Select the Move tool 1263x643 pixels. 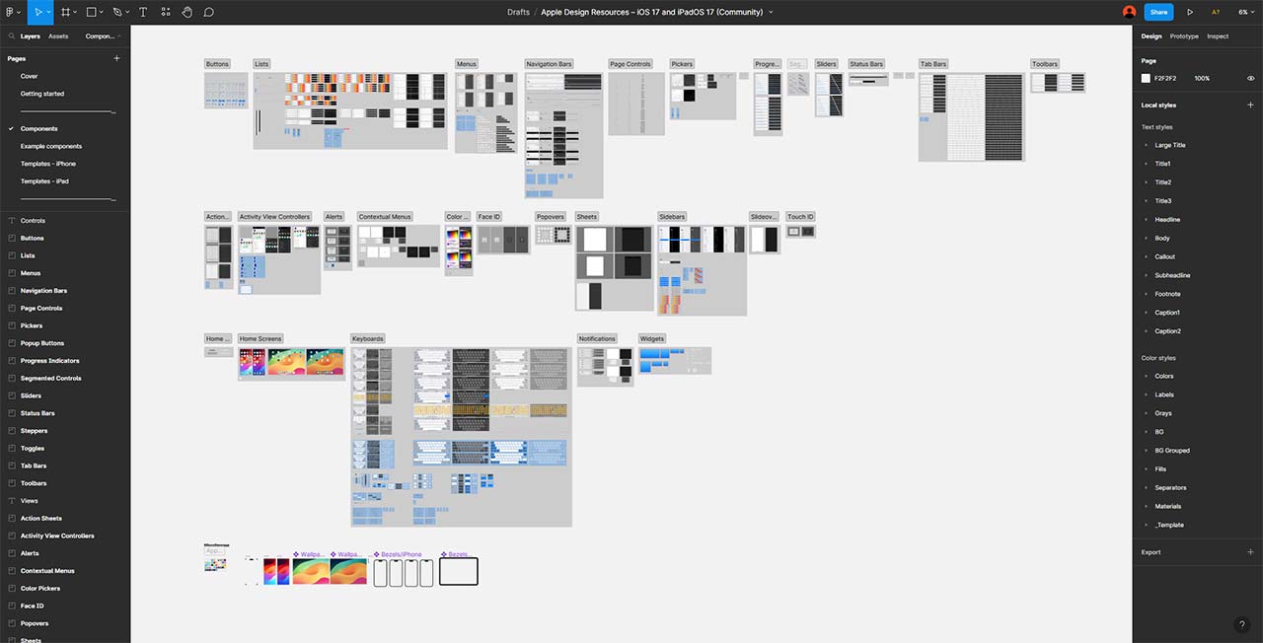[37, 12]
